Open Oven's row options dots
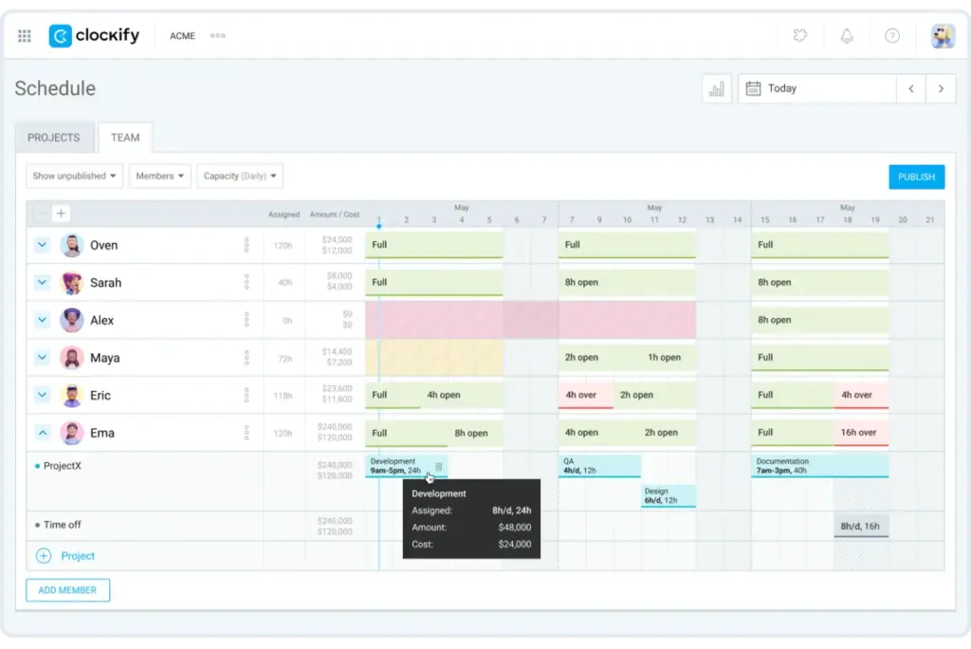This screenshot has height=649, width=971. coord(247,246)
